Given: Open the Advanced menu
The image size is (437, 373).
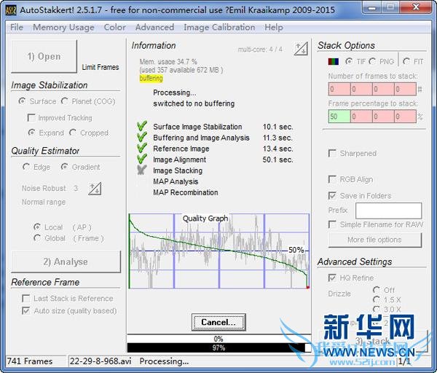Looking at the screenshot, I should click(154, 28).
